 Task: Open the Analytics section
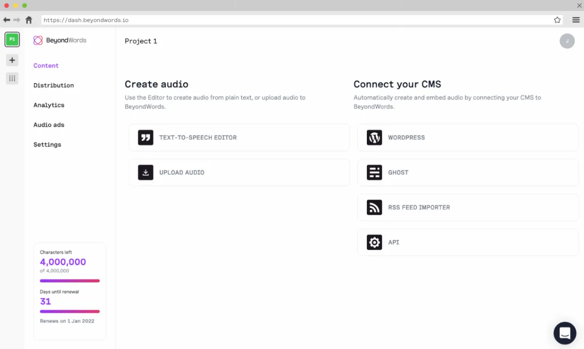(x=49, y=105)
